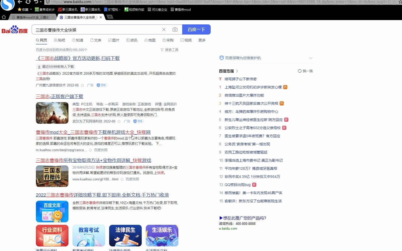Click the camera image-search icon
The height and width of the screenshot is (251, 402).
175,29
